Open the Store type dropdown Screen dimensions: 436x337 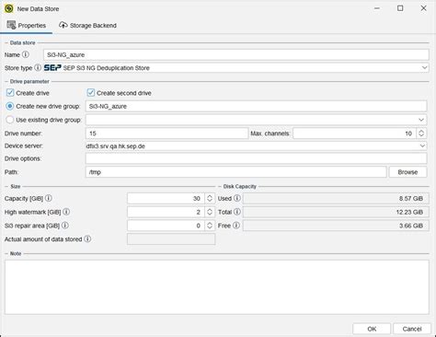coord(424,67)
